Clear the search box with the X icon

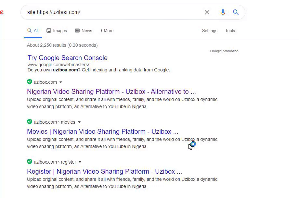point(207,12)
